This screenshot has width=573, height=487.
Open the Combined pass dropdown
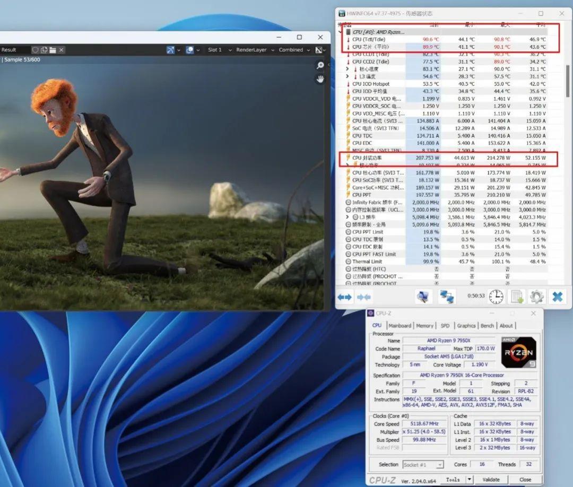tap(294, 50)
